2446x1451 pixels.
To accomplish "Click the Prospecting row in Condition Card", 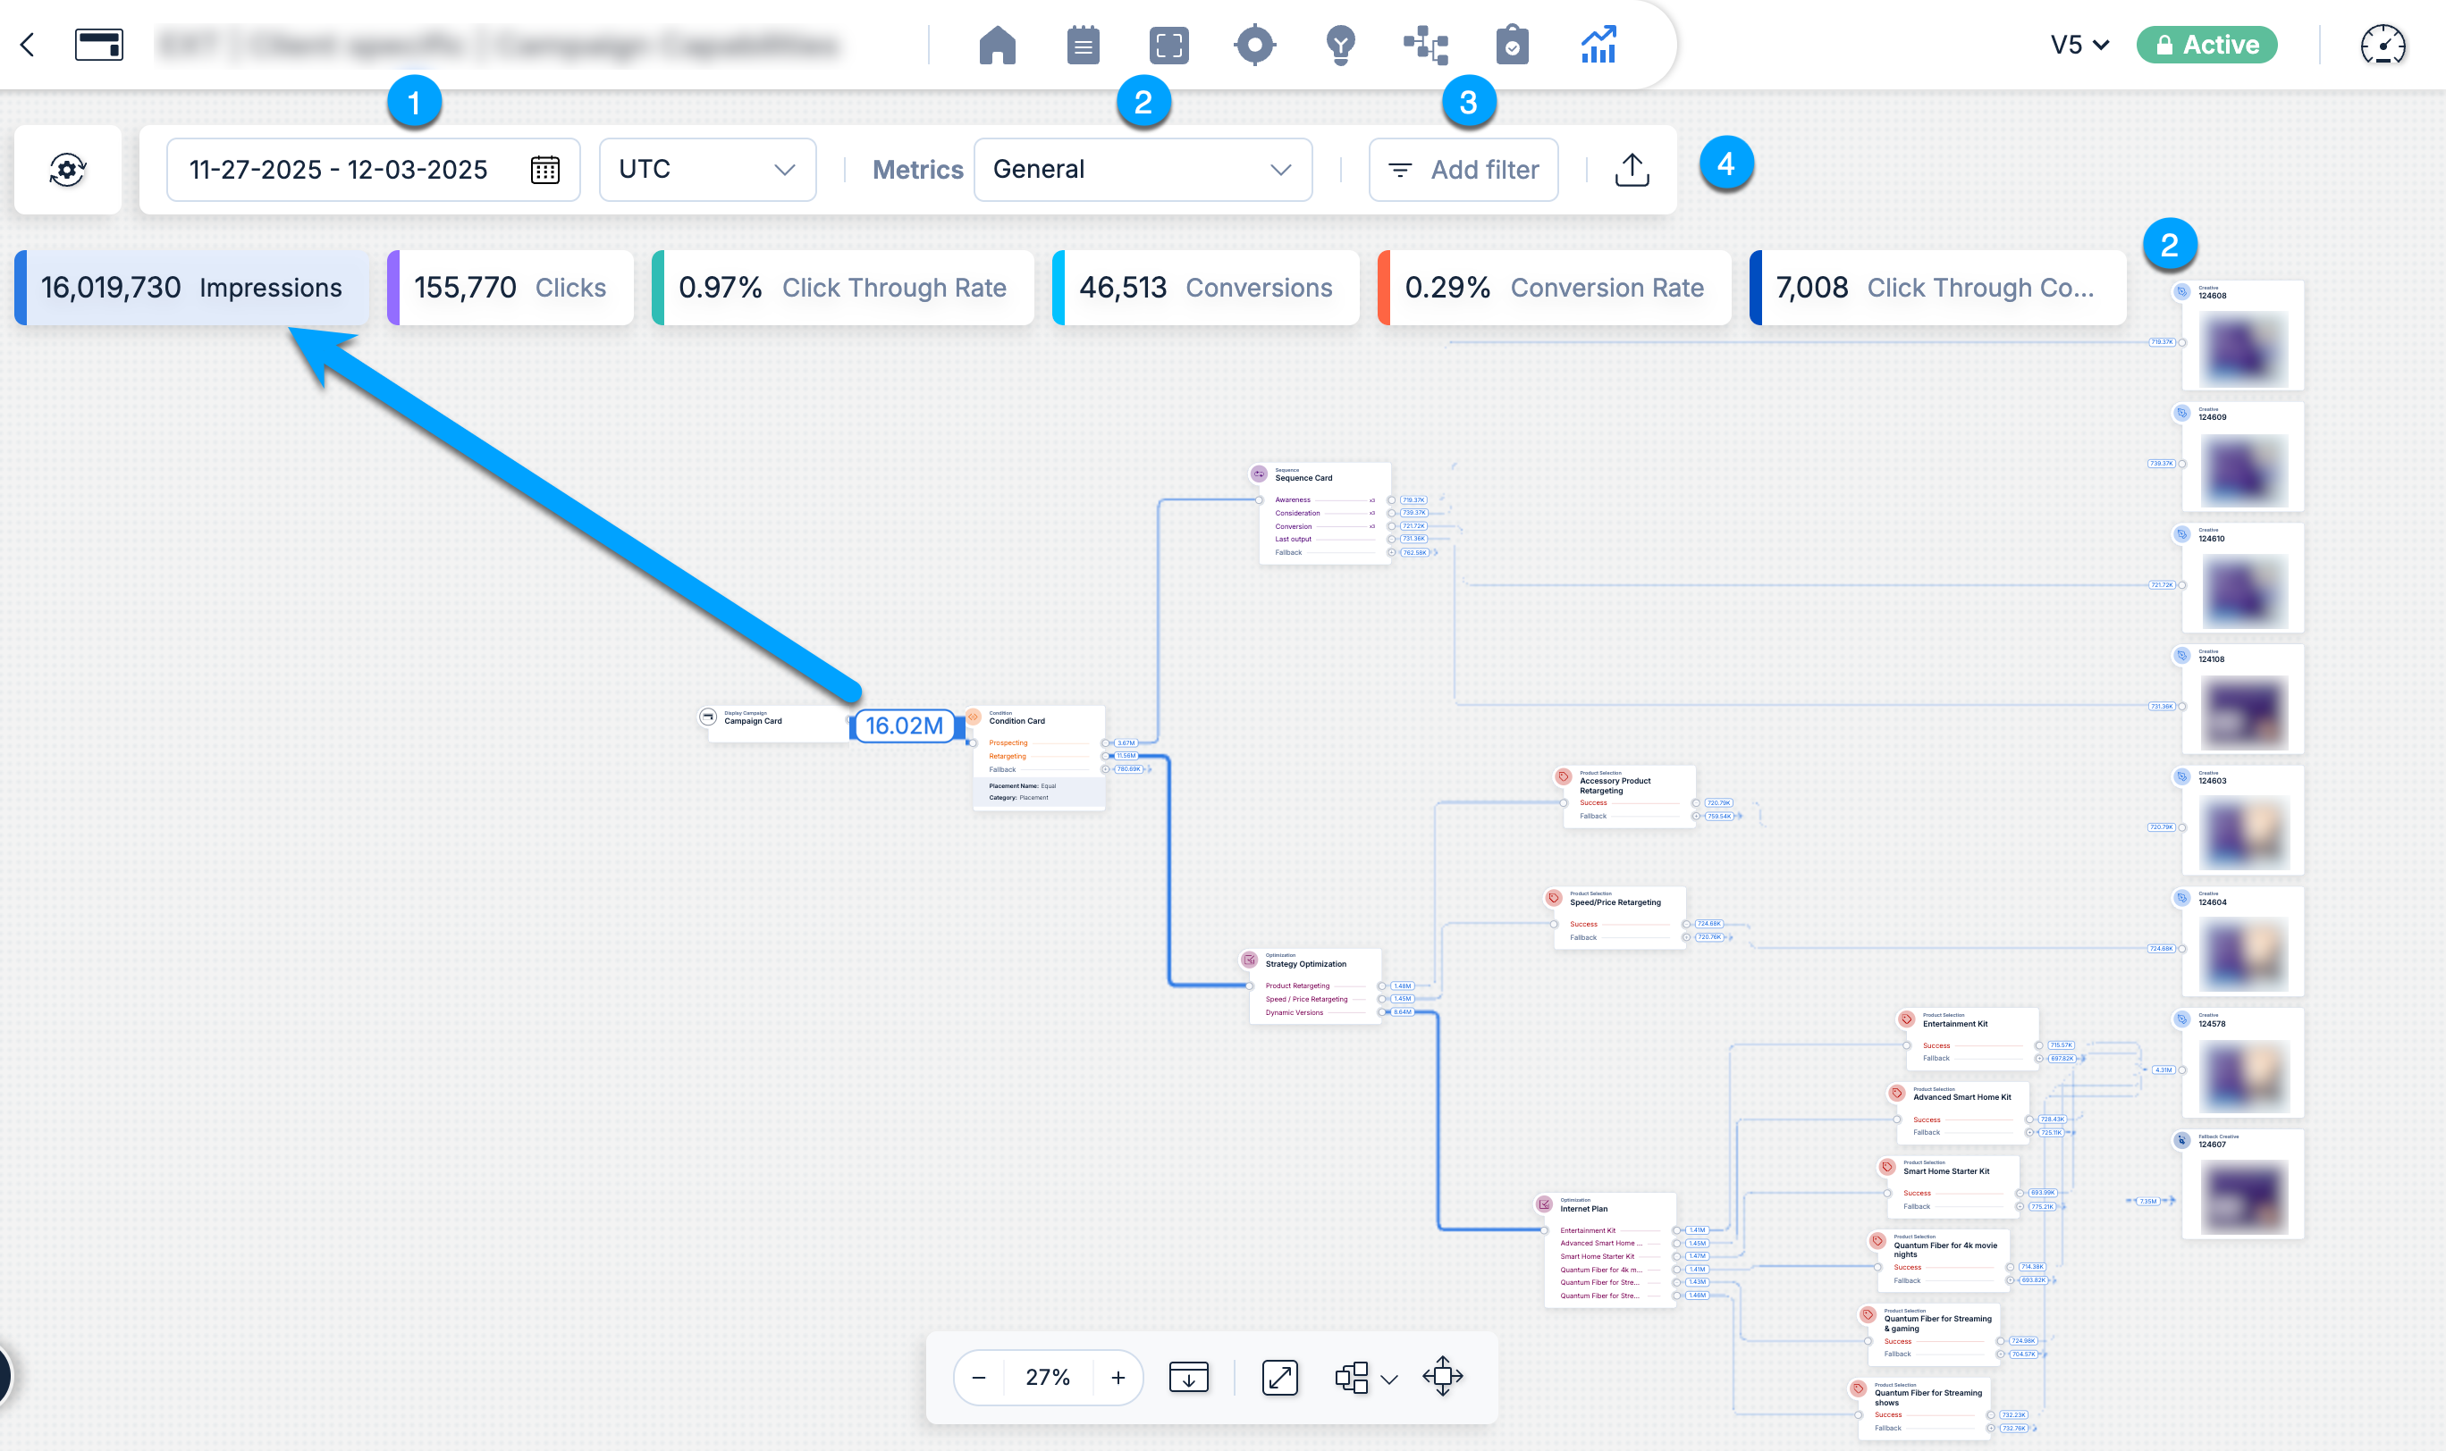I will 1039,743.
